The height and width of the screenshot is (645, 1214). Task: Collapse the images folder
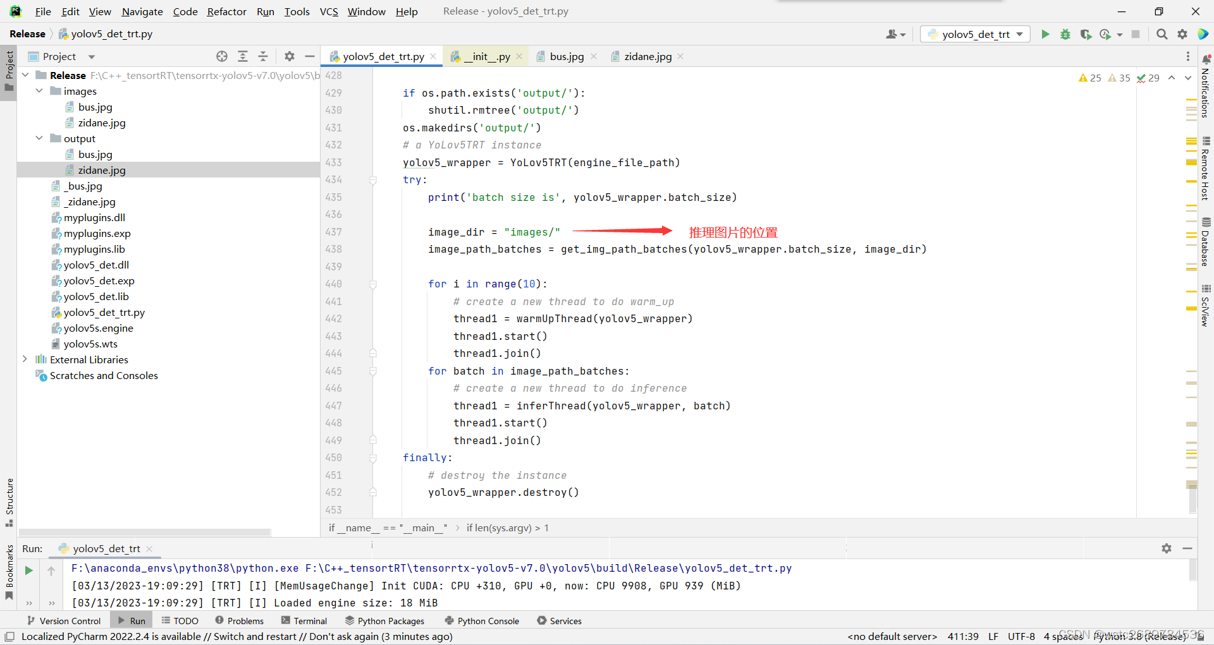coord(39,91)
